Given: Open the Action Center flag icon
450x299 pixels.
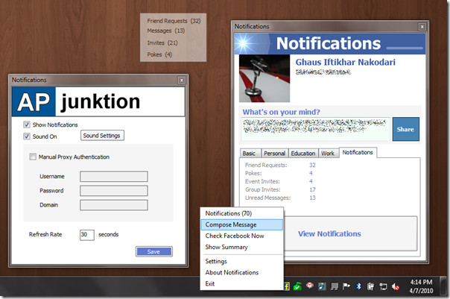Looking at the screenshot, I should (346, 286).
